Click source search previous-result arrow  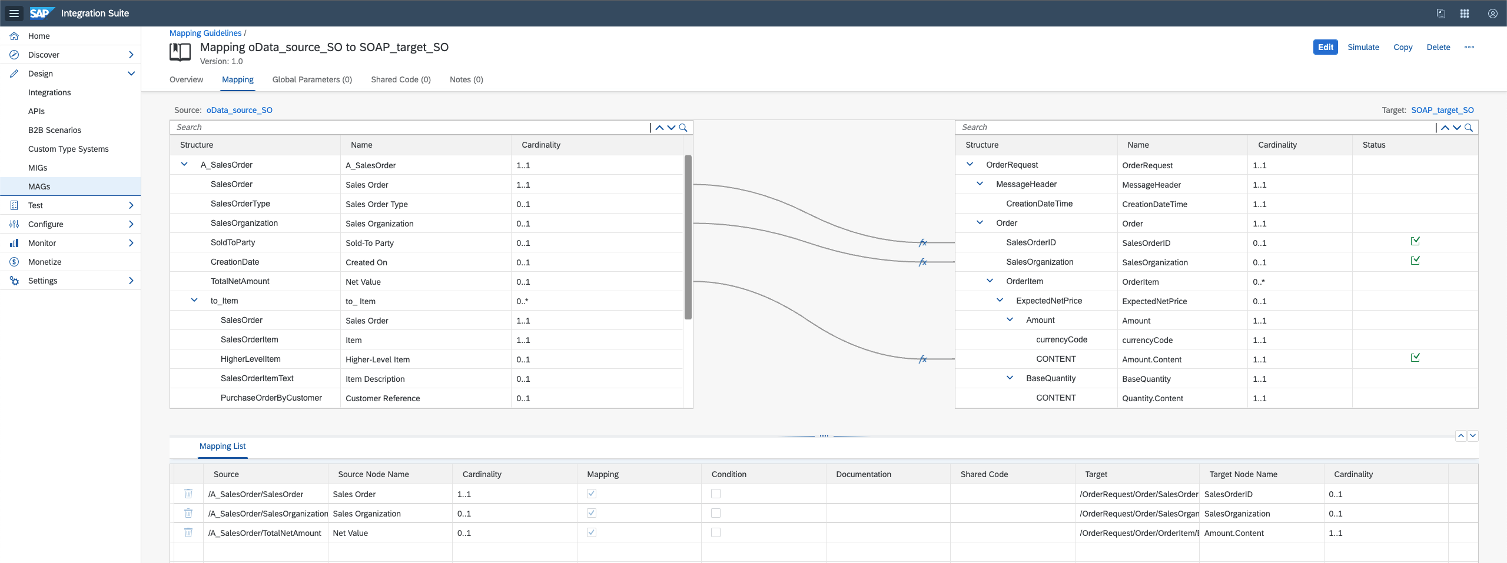coord(659,127)
